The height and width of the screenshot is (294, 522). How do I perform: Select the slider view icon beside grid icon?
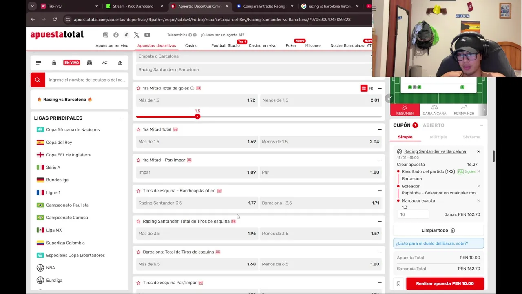pos(371,88)
